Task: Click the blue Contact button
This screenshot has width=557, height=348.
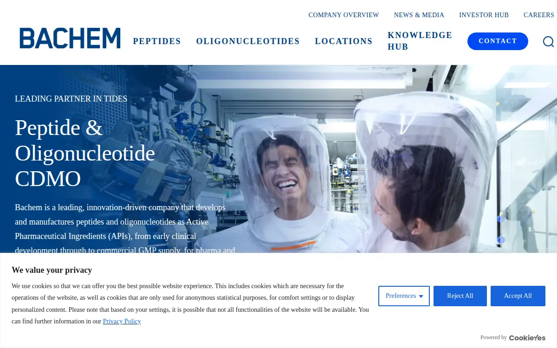Action: (498, 41)
